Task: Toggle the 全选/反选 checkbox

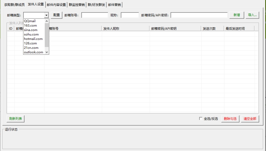Action: click(201, 119)
